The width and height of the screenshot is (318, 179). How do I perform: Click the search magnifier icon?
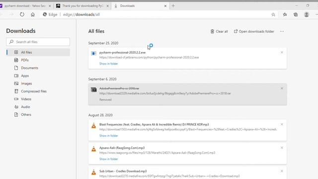pyautogui.click(x=11, y=42)
